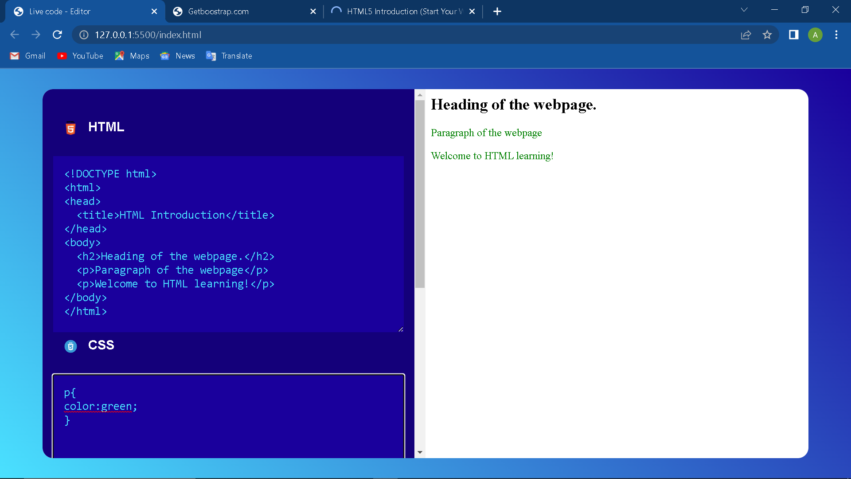The width and height of the screenshot is (851, 479).
Task: Click the 'Paragraph of the webpage' preview text
Action: click(x=486, y=133)
